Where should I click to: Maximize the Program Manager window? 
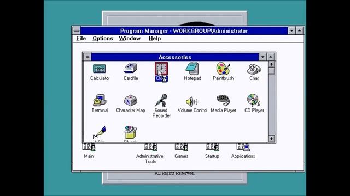[x=299, y=30]
